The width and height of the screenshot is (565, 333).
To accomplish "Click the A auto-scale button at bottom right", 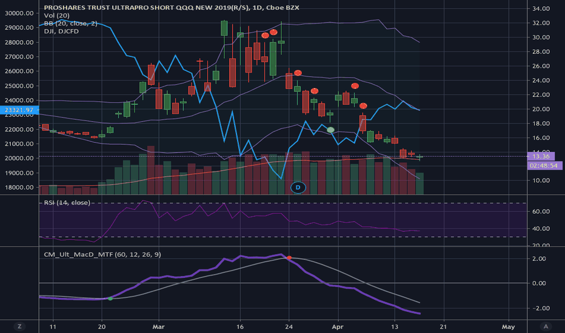I will click(546, 326).
